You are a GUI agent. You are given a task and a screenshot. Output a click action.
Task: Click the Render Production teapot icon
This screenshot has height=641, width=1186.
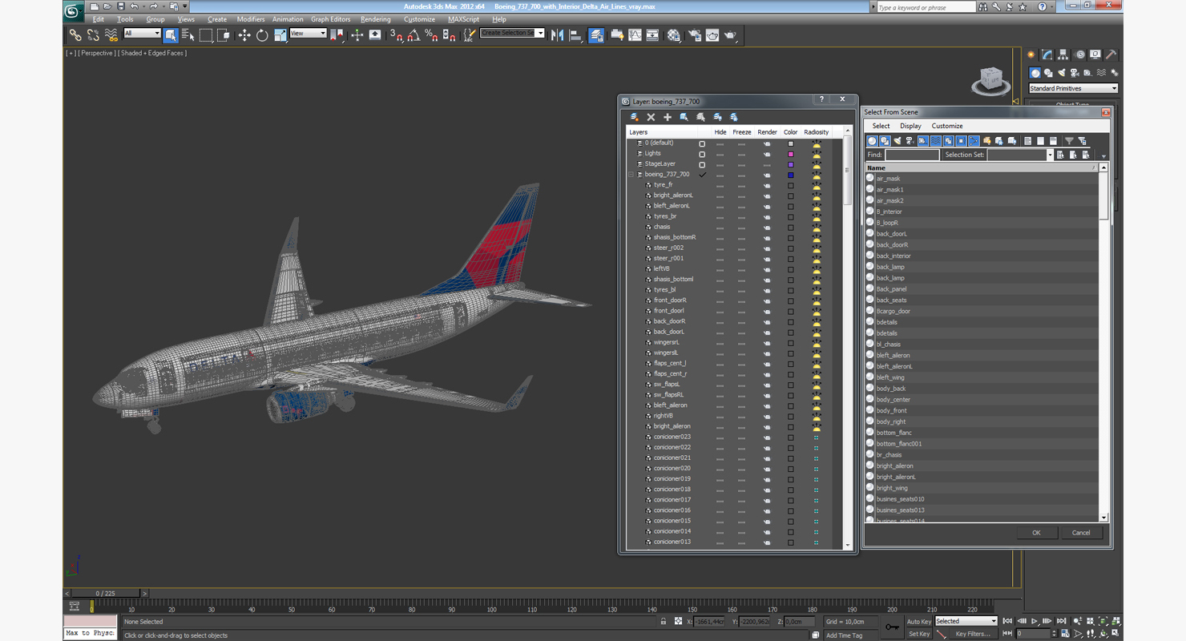(730, 35)
